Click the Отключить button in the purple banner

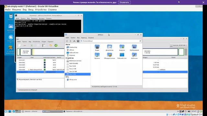click(x=124, y=2)
